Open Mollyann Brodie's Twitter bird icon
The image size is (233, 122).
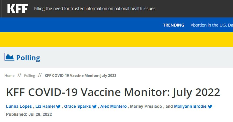210,106
